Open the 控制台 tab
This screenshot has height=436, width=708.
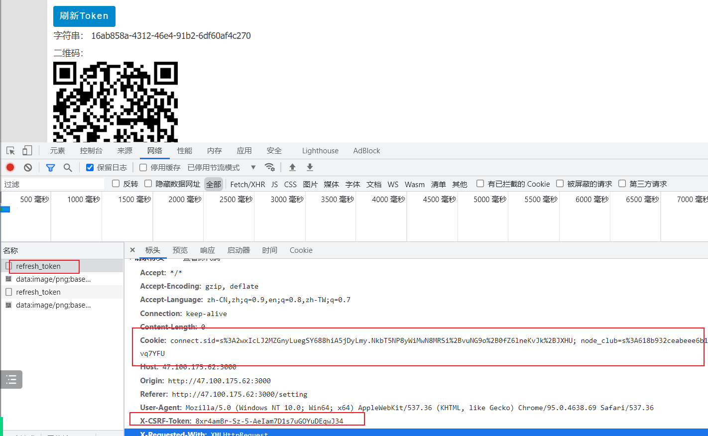[x=91, y=151]
